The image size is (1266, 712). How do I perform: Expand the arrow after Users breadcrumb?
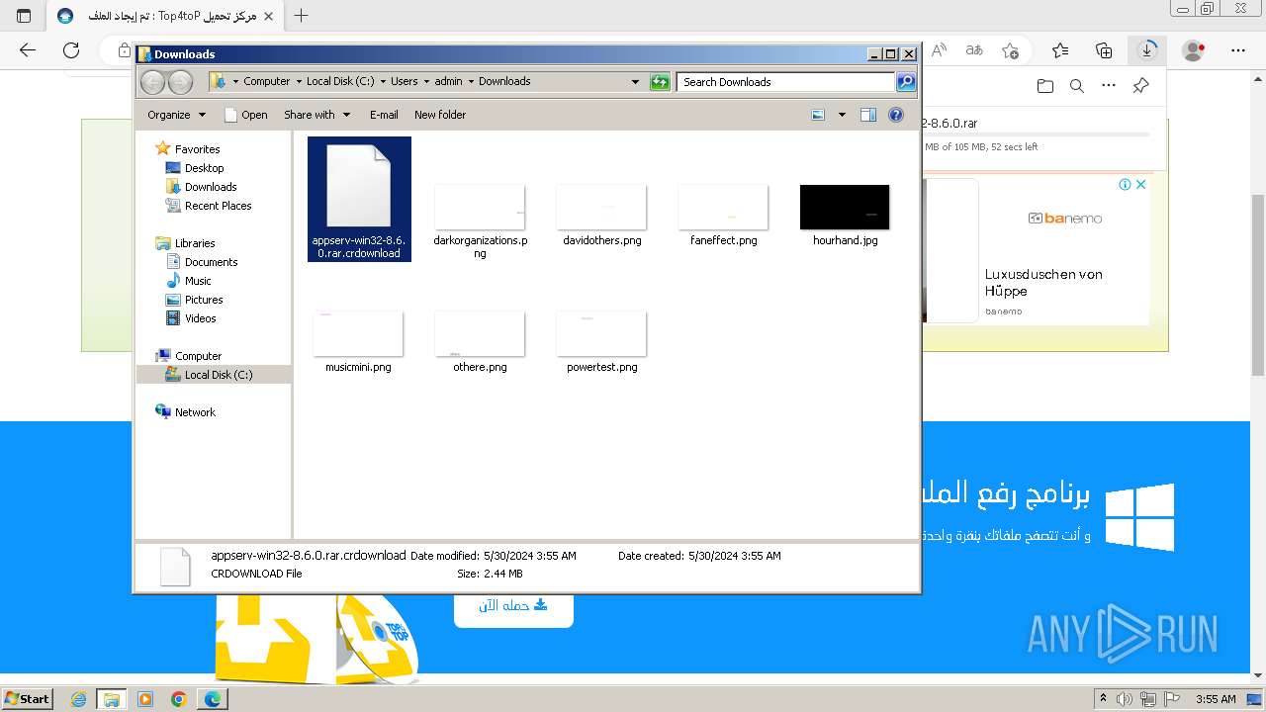click(426, 82)
